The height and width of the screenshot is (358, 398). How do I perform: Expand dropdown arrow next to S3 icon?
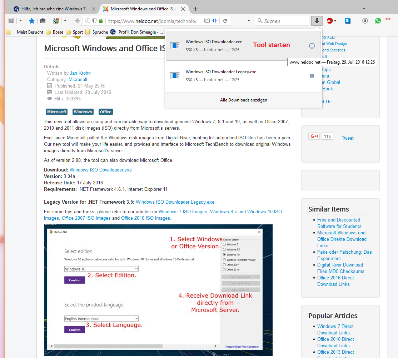click(65, 21)
